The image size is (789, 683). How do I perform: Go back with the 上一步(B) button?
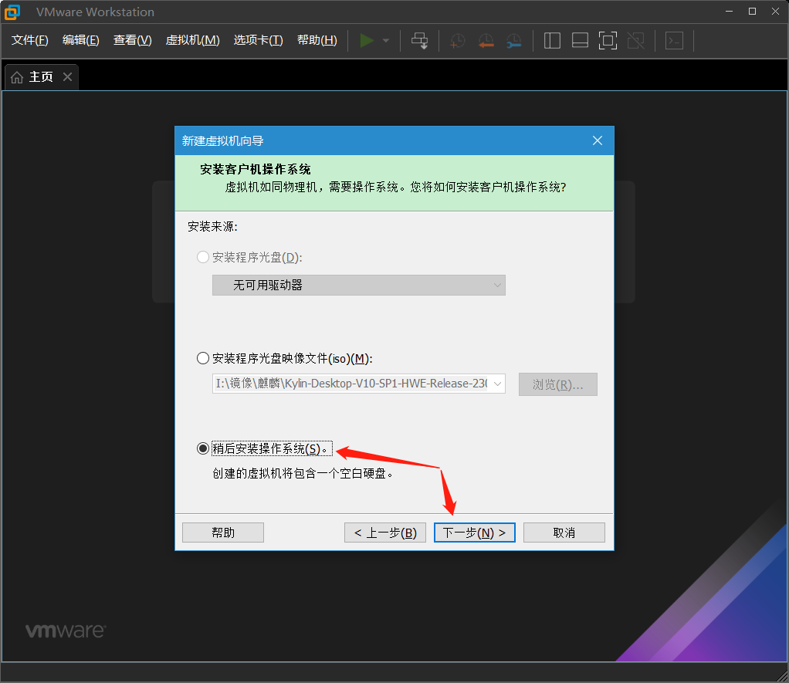(385, 533)
